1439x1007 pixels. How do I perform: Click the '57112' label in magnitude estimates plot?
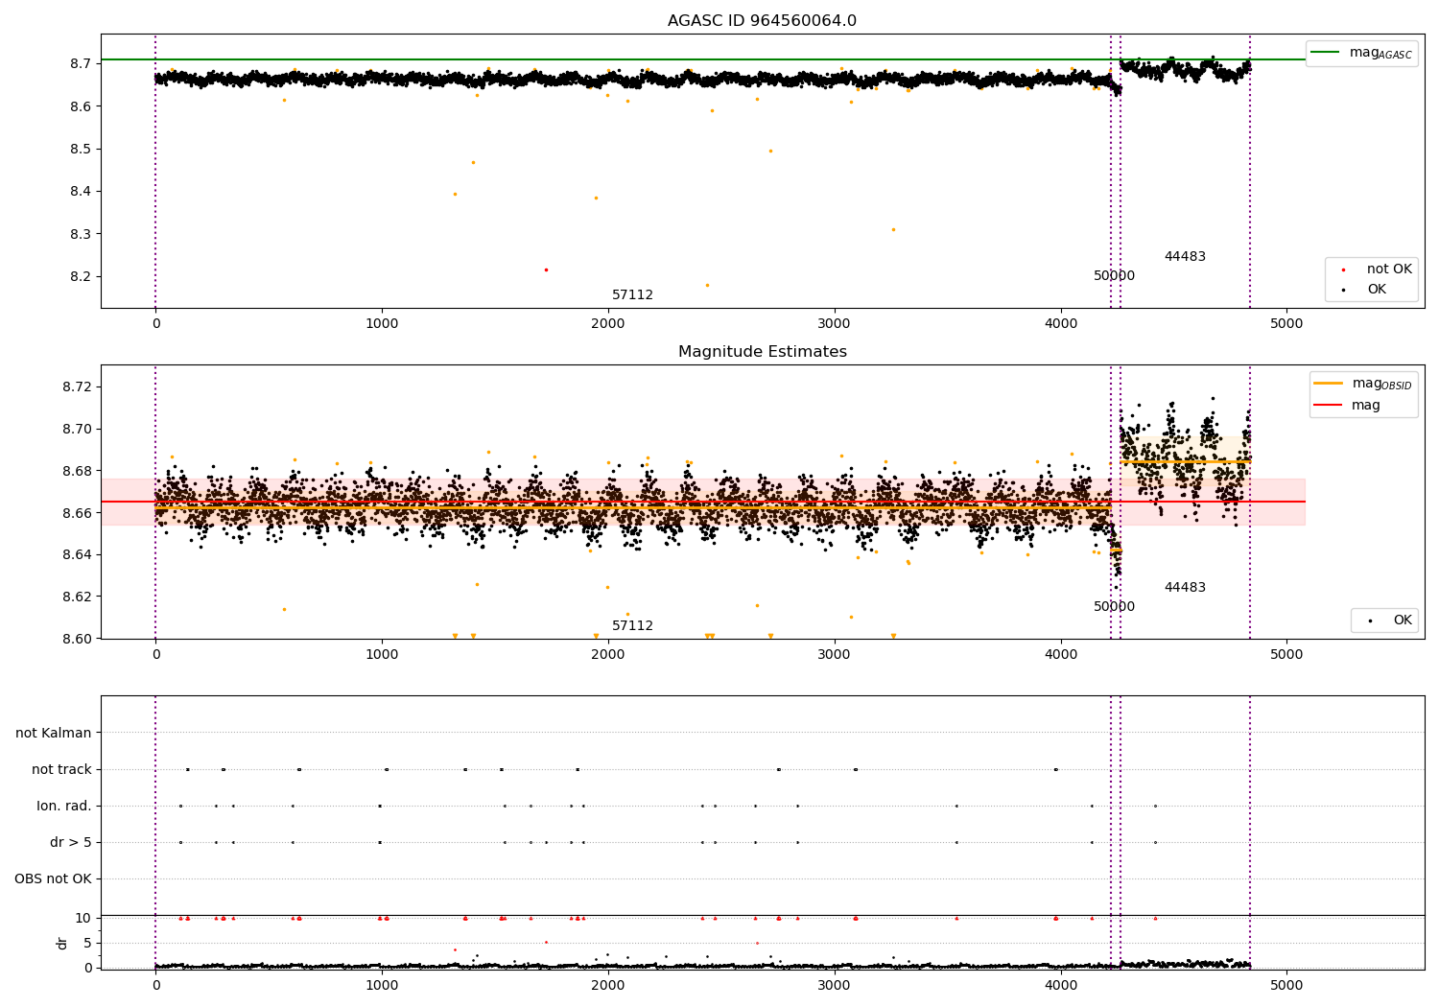(632, 626)
